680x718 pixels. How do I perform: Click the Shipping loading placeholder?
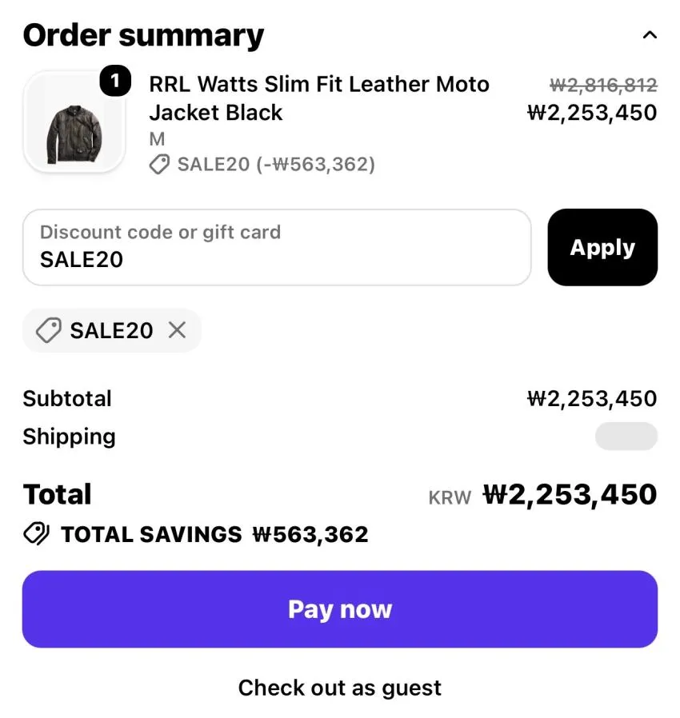click(626, 436)
